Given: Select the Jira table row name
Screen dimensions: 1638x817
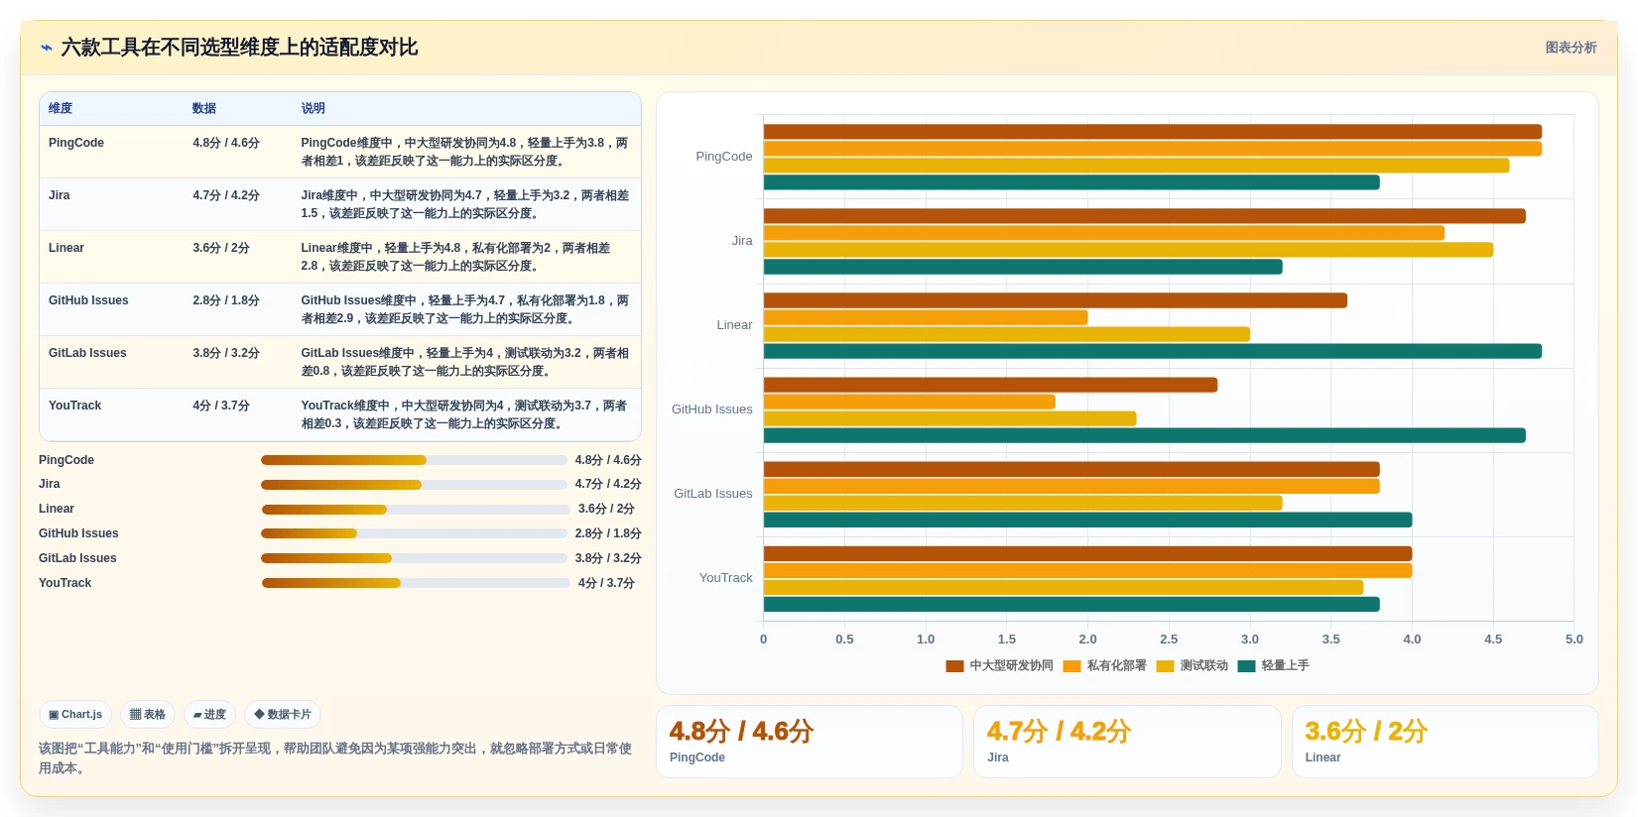Looking at the screenshot, I should point(60,195).
